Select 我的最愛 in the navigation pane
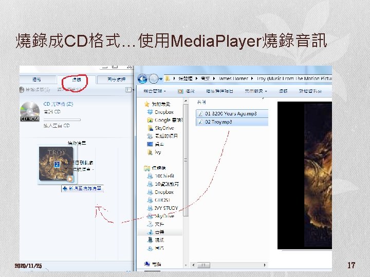The width and height of the screenshot is (370, 277). coord(161,104)
